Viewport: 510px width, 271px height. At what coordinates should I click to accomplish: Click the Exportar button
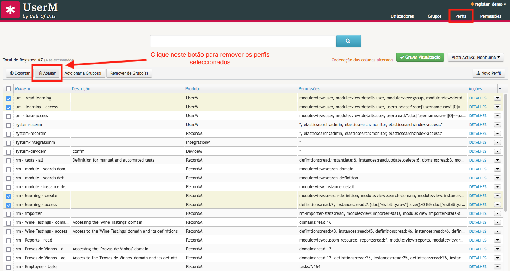coord(20,73)
